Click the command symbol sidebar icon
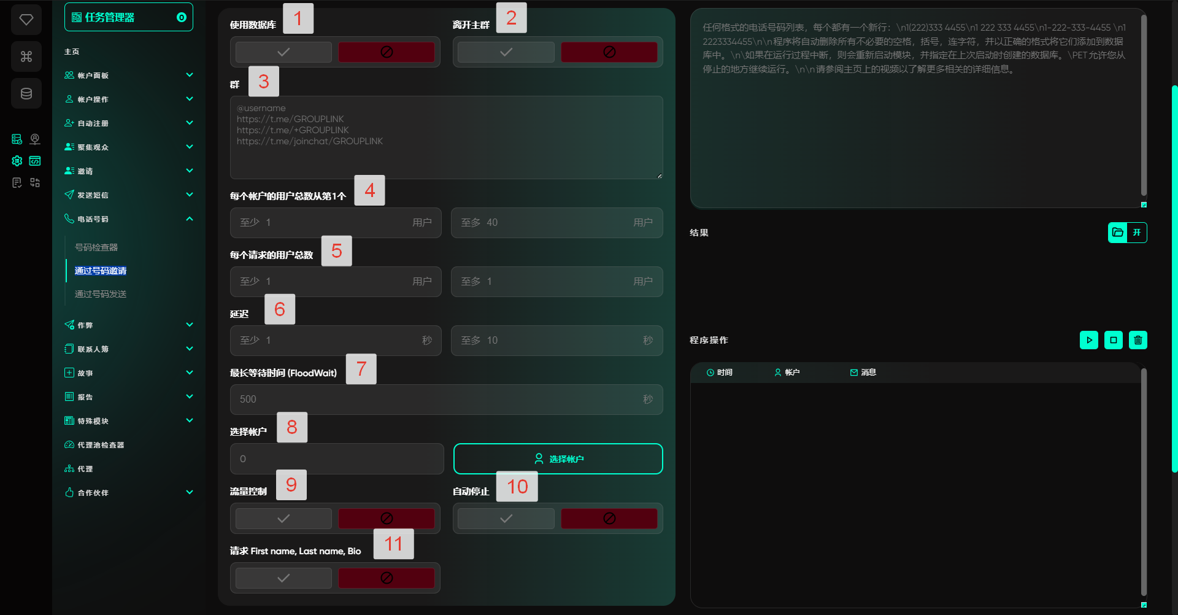 (26, 56)
